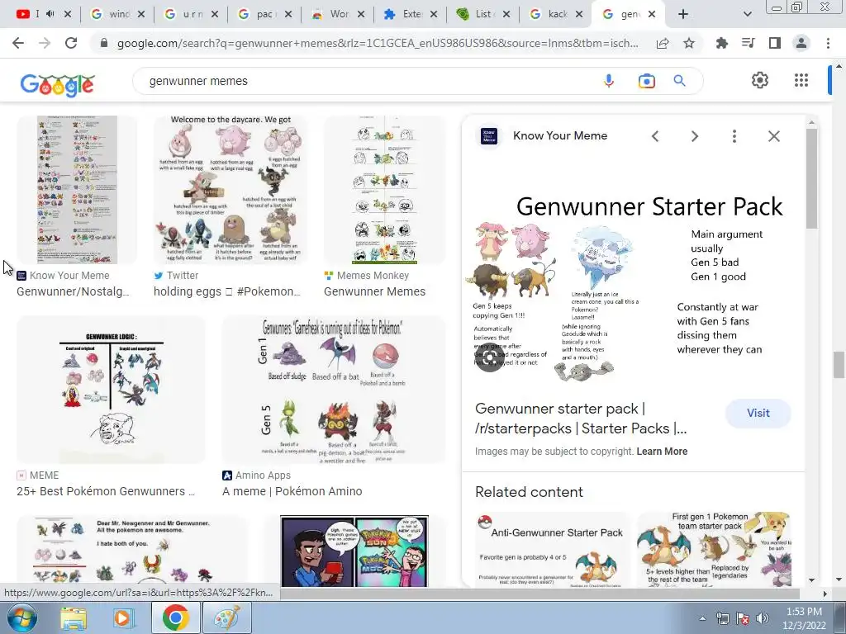Open Chrome three-dot menu
Screen dimensions: 846x634
click(x=828, y=43)
